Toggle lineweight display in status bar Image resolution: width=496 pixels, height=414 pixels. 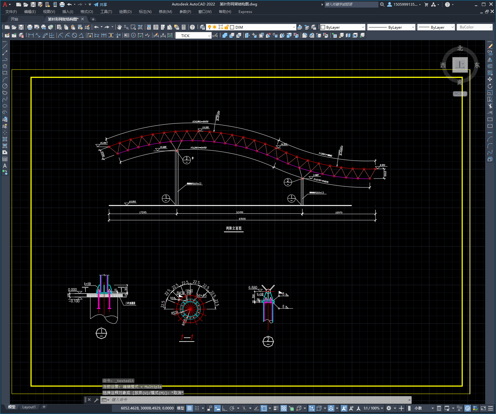click(276, 408)
